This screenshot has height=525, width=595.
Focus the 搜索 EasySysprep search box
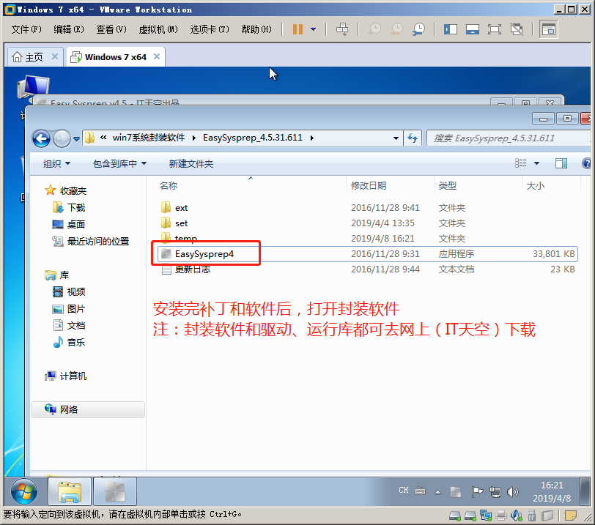click(509, 138)
